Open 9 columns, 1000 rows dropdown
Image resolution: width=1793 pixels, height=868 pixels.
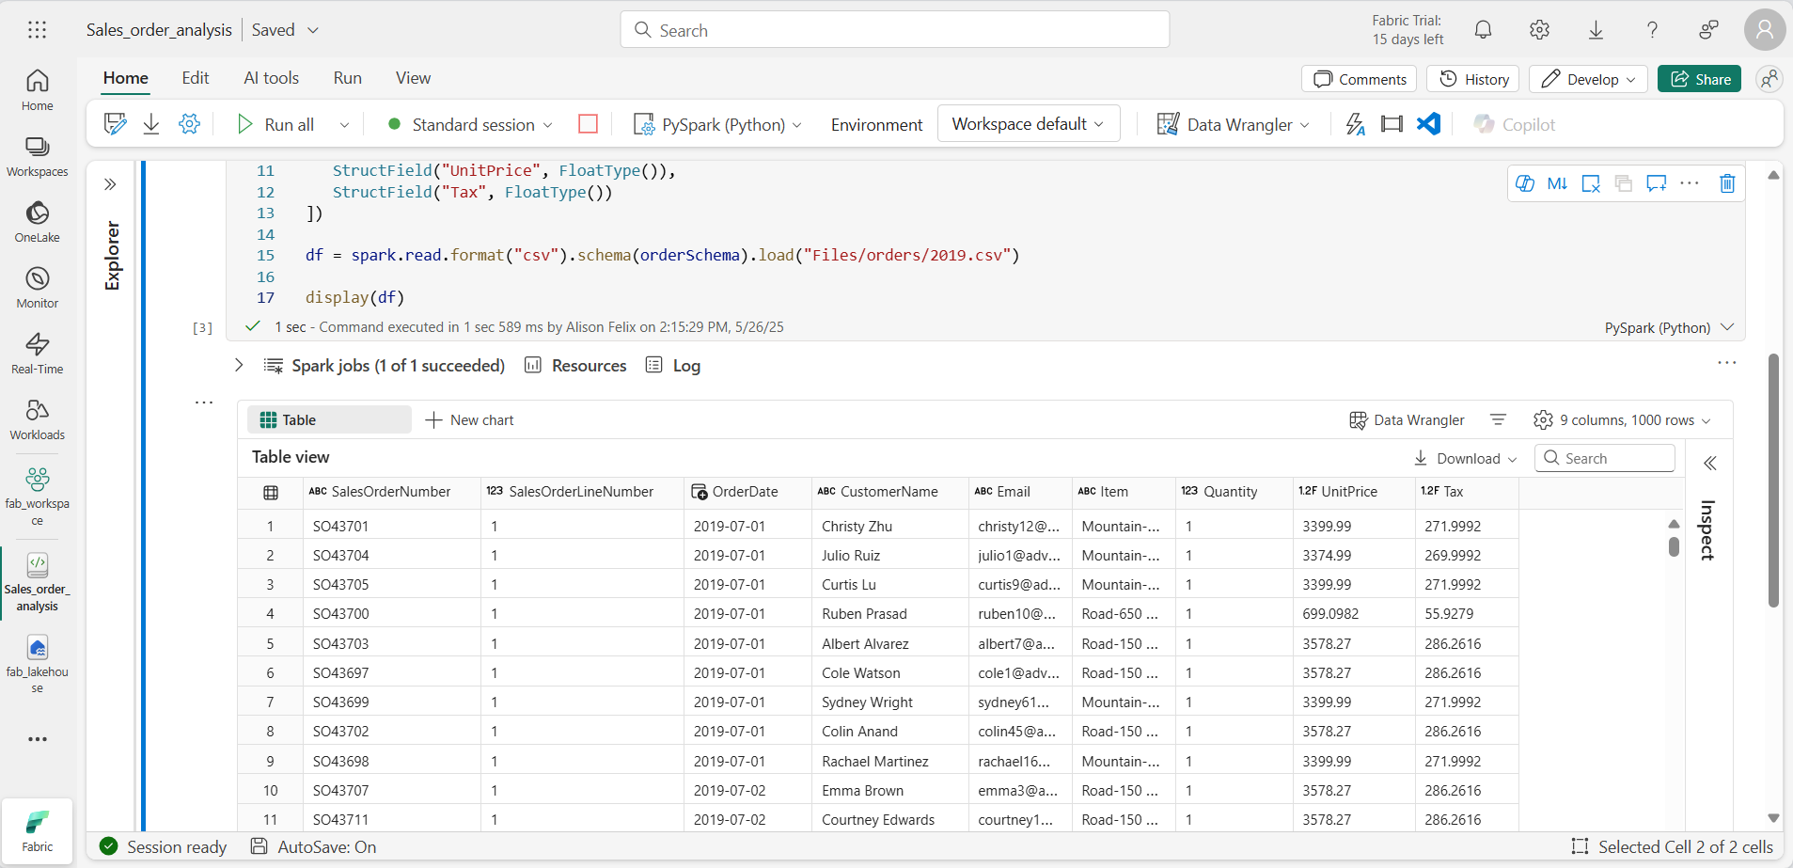click(1622, 420)
